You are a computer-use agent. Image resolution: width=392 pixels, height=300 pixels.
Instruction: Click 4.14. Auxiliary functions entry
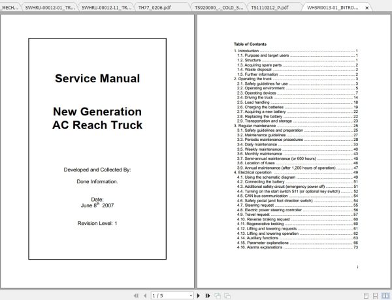[x=297, y=238]
